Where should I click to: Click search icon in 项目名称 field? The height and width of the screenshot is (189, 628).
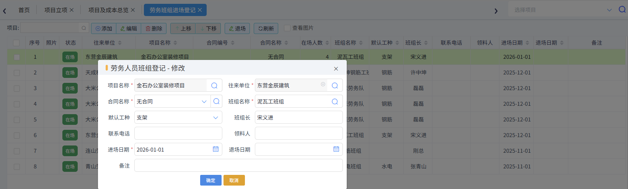coord(214,86)
